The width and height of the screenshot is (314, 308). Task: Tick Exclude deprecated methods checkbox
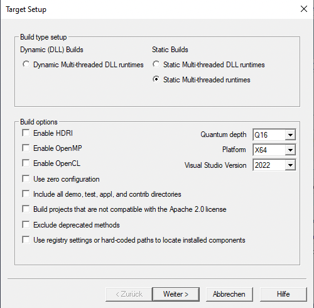point(26,224)
